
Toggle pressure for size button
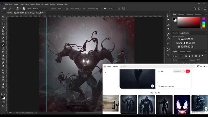[119, 9]
